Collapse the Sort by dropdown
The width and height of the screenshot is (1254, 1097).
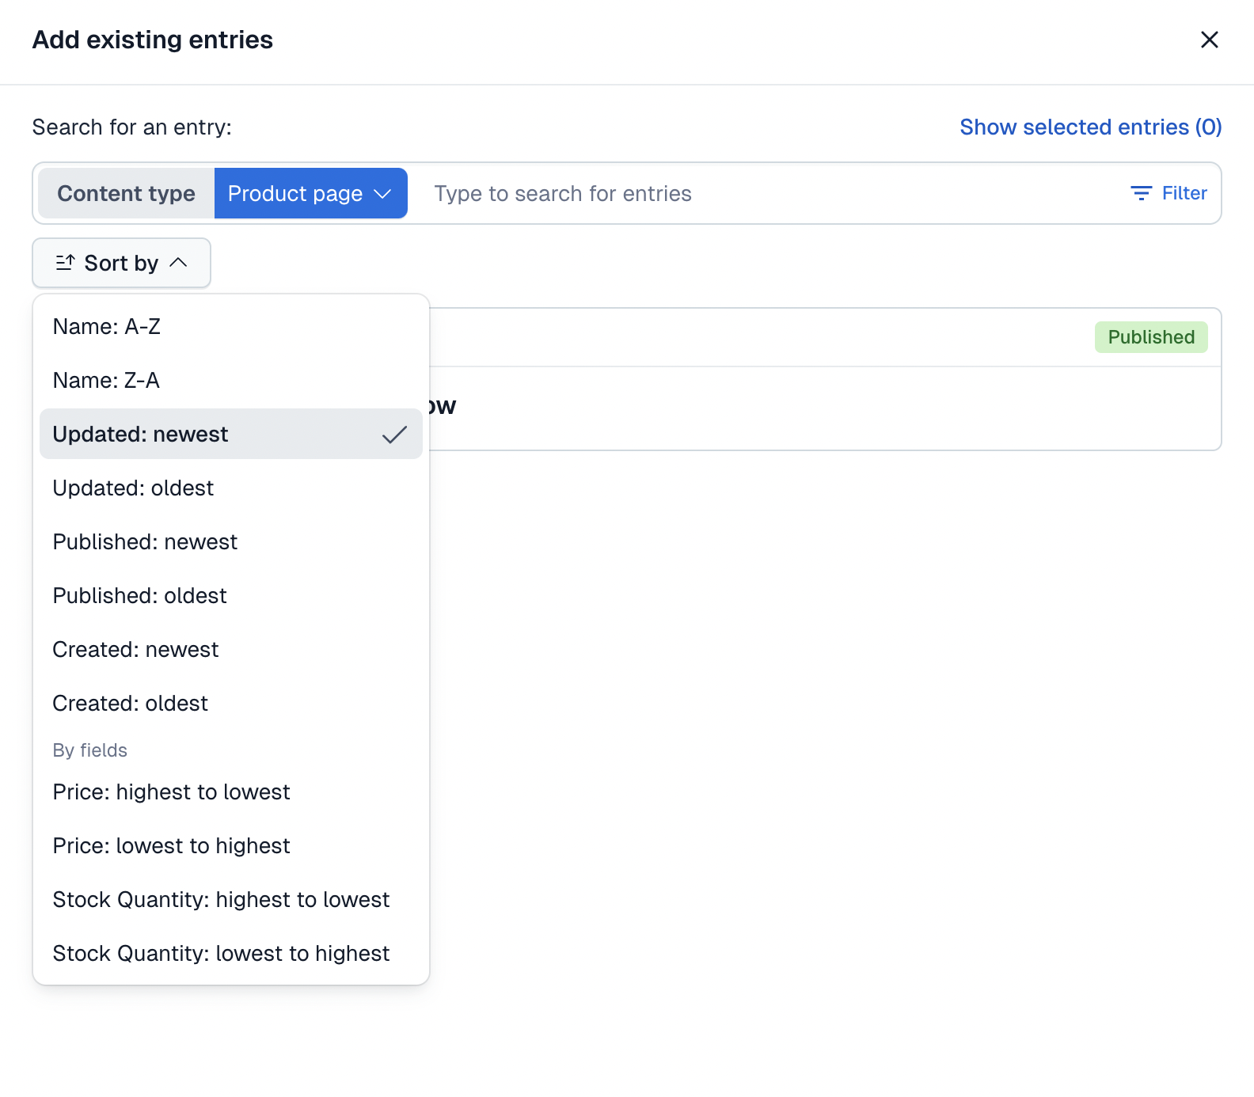pyautogui.click(x=179, y=263)
